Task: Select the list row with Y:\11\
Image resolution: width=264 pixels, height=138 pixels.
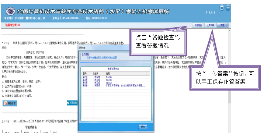Action: 116,80
